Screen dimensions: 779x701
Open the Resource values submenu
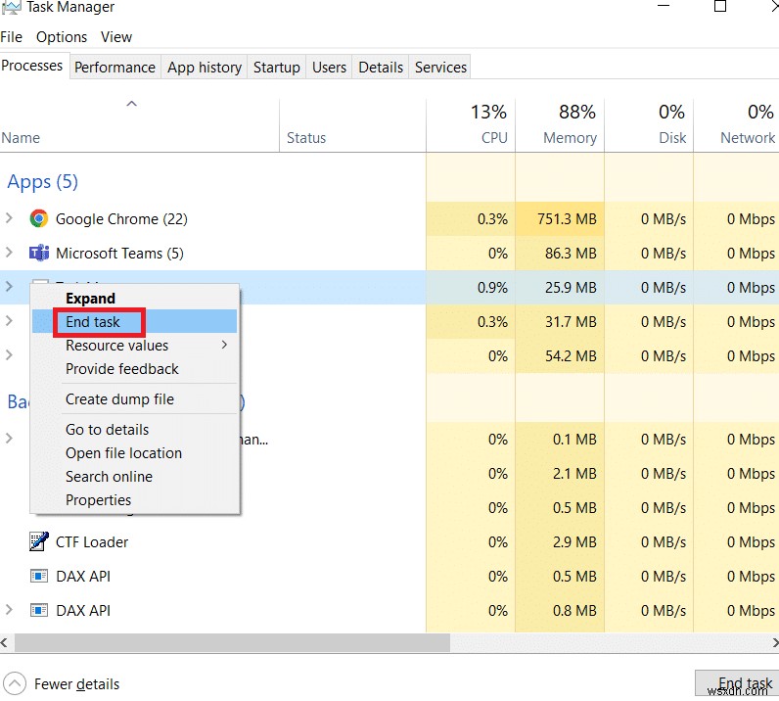(134, 345)
